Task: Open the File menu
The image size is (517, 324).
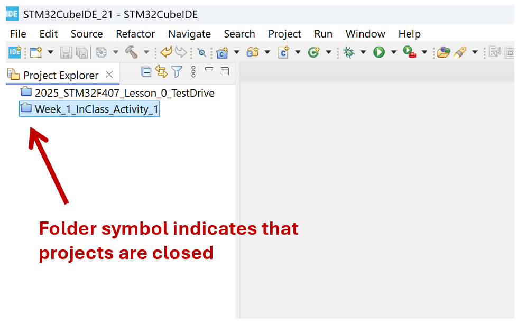Action: 18,34
